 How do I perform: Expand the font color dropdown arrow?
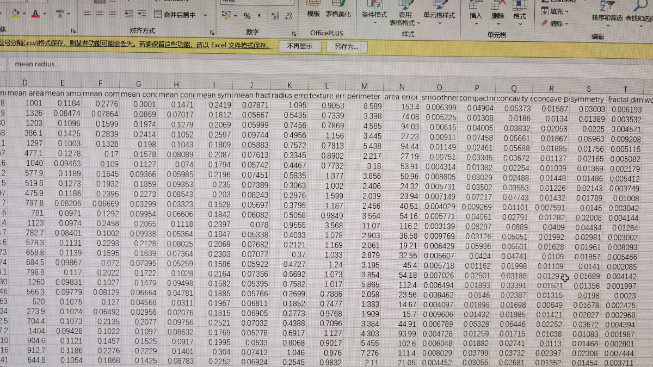pos(45,14)
